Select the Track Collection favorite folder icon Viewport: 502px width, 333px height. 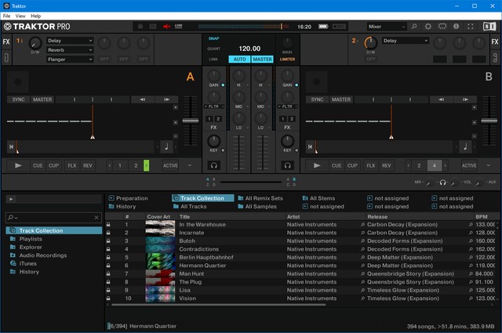[x=176, y=198]
